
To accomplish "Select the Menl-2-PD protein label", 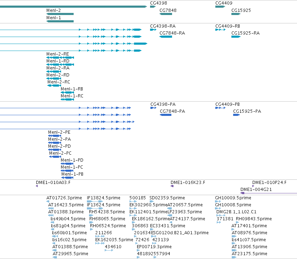I will [x=59, y=146].
